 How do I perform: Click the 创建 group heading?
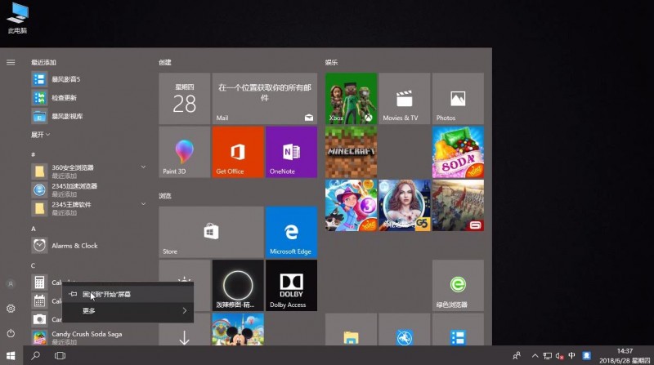[165, 62]
